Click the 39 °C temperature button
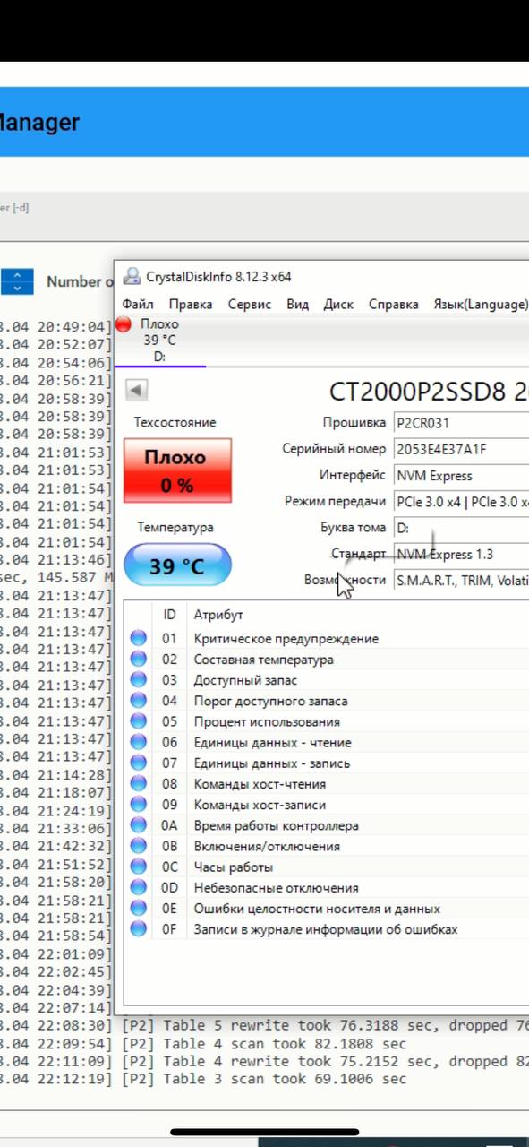 click(177, 566)
